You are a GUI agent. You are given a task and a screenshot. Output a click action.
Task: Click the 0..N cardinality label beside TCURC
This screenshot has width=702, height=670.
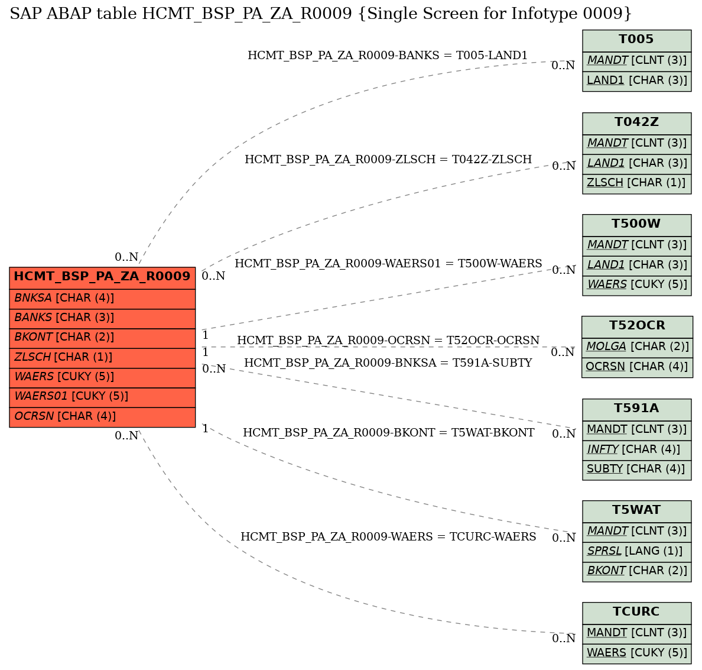(x=563, y=638)
